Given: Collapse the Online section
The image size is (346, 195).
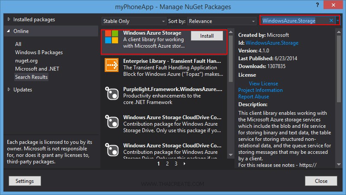Looking at the screenshot, I should click(8, 31).
